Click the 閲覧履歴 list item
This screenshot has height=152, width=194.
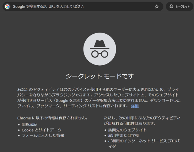29,124
